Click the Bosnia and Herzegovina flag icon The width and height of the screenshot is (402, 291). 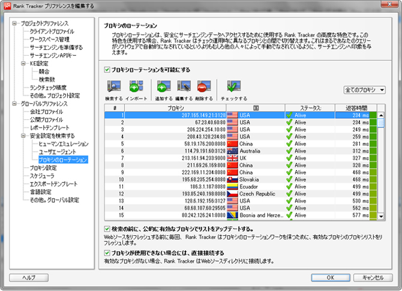(232, 215)
